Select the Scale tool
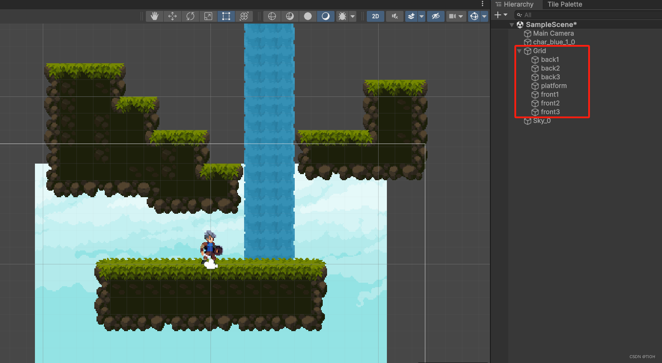Image resolution: width=662 pixels, height=363 pixels. click(208, 16)
